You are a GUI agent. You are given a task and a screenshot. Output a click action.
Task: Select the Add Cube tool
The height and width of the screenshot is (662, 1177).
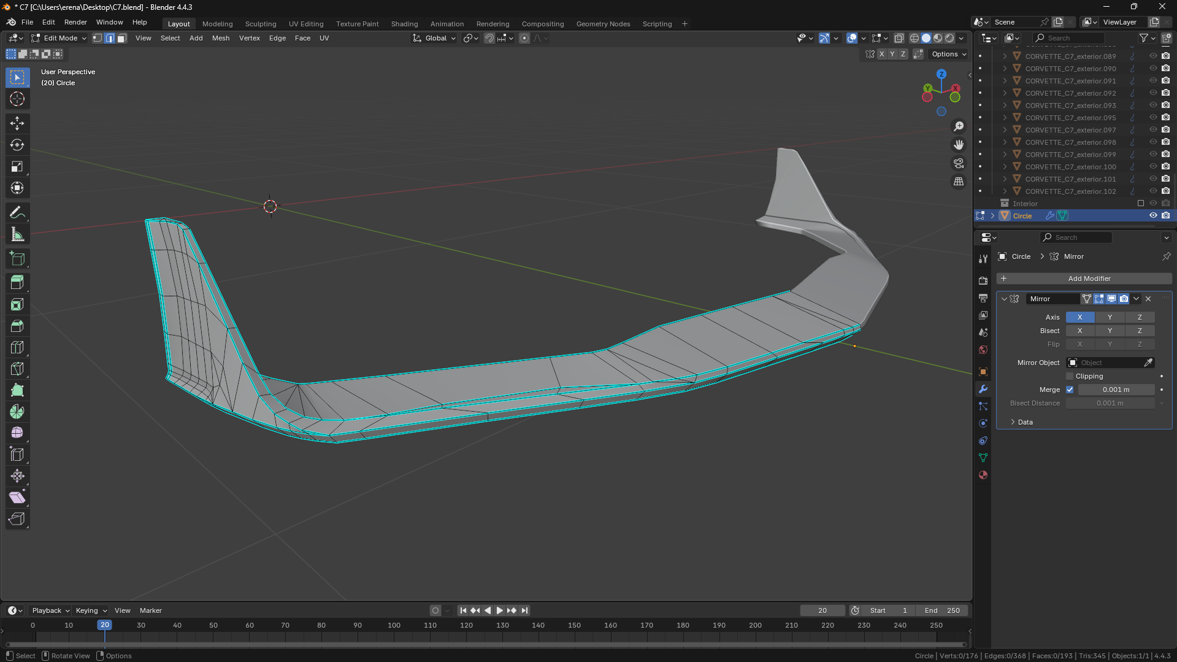click(17, 258)
